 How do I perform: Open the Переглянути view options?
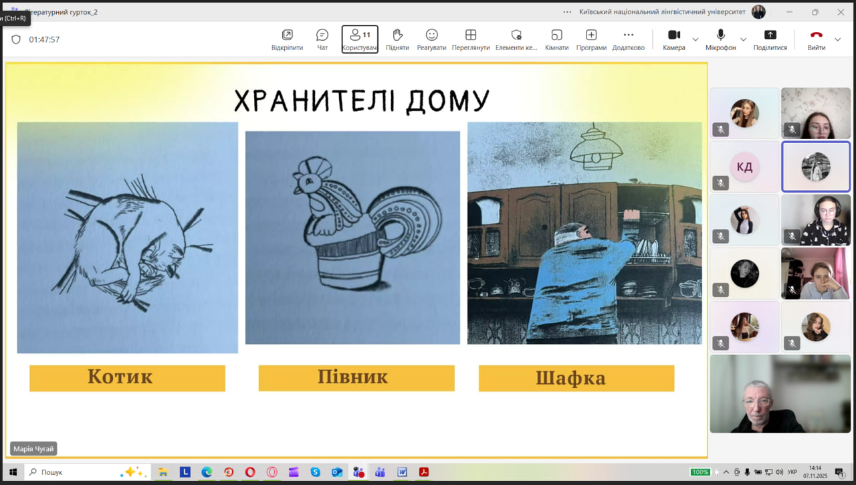pos(471,39)
